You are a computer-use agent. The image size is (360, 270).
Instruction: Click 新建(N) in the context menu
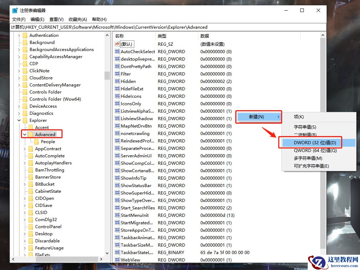point(258,117)
